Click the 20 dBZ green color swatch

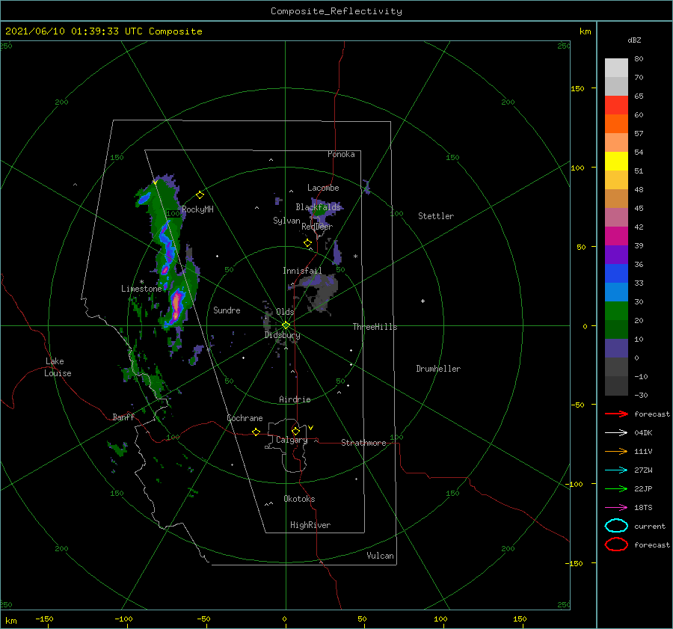coord(616,311)
